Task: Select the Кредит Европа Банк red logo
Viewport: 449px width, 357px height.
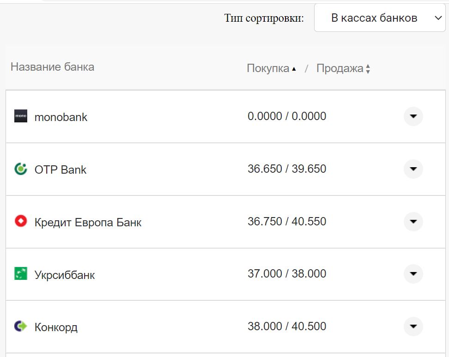Action: coord(22,222)
